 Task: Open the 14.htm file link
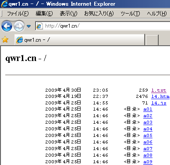pos(160,97)
